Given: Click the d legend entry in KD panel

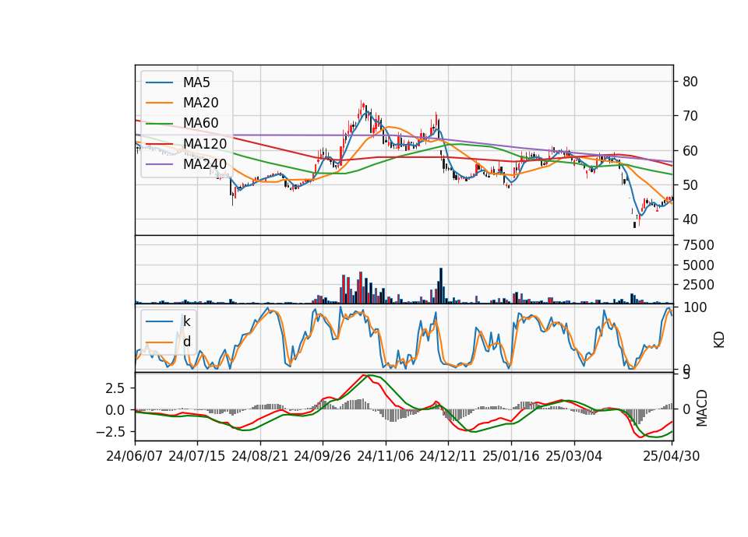Looking at the screenshot, I should [x=186, y=341].
